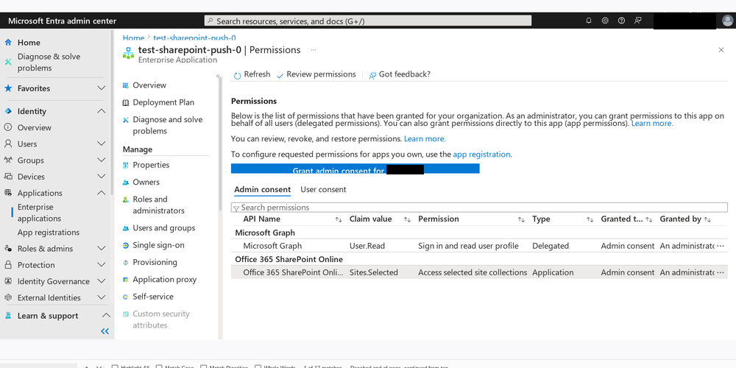
Task: Click the User.Read claim value cell
Action: 367,246
